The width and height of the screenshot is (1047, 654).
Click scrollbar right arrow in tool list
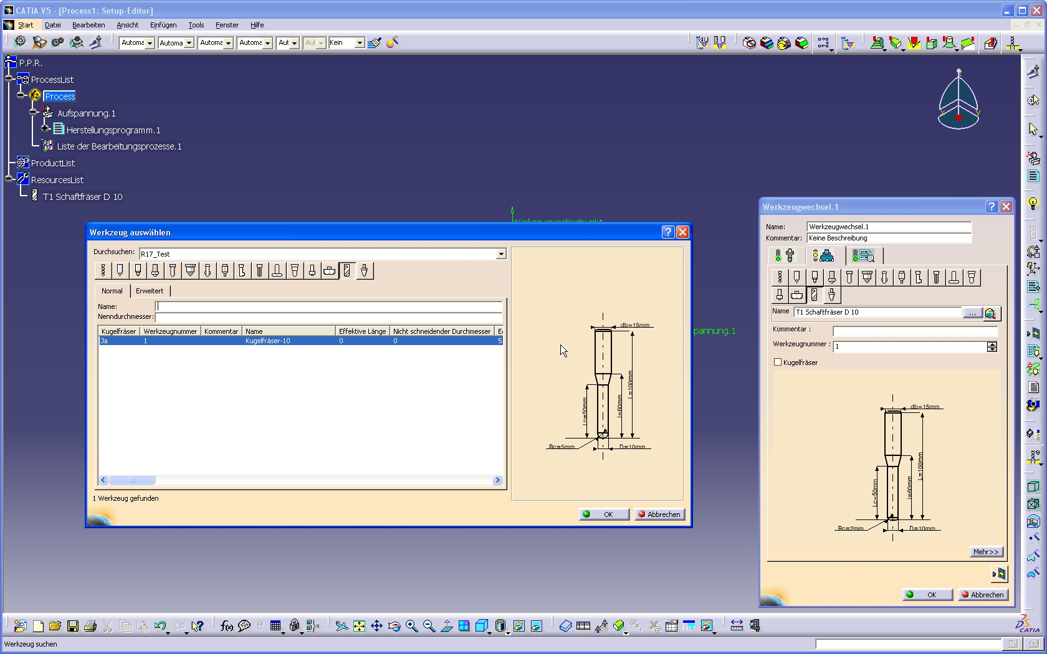click(x=497, y=480)
